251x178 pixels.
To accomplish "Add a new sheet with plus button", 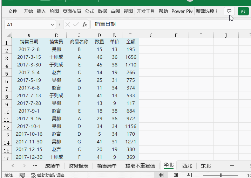I will point(232,166).
